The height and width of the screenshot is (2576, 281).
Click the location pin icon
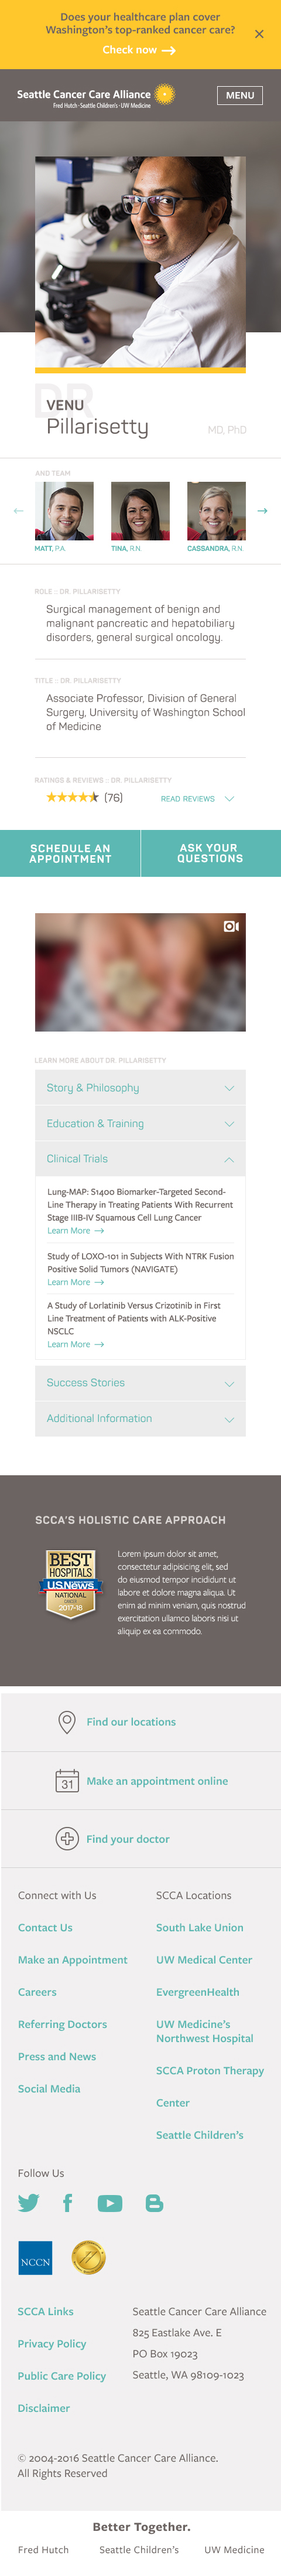click(x=67, y=1722)
